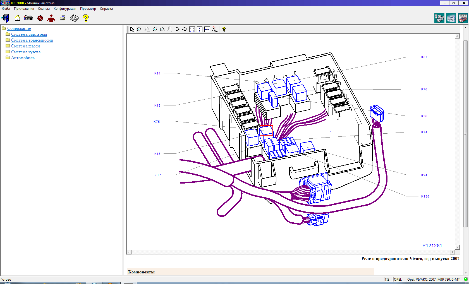
Task: Select the zoom in magnifier tool
Action: click(x=139, y=30)
